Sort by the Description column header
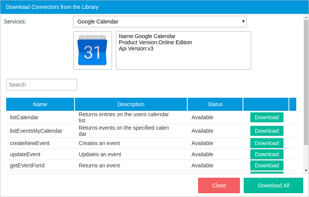 click(x=131, y=104)
